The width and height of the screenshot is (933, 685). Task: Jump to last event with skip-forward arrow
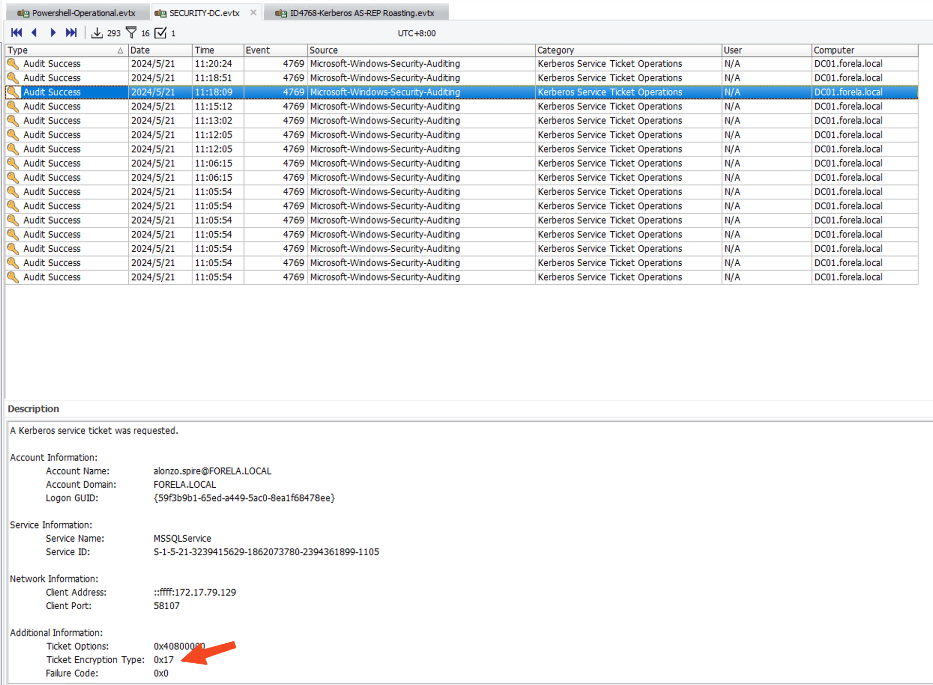tap(71, 33)
